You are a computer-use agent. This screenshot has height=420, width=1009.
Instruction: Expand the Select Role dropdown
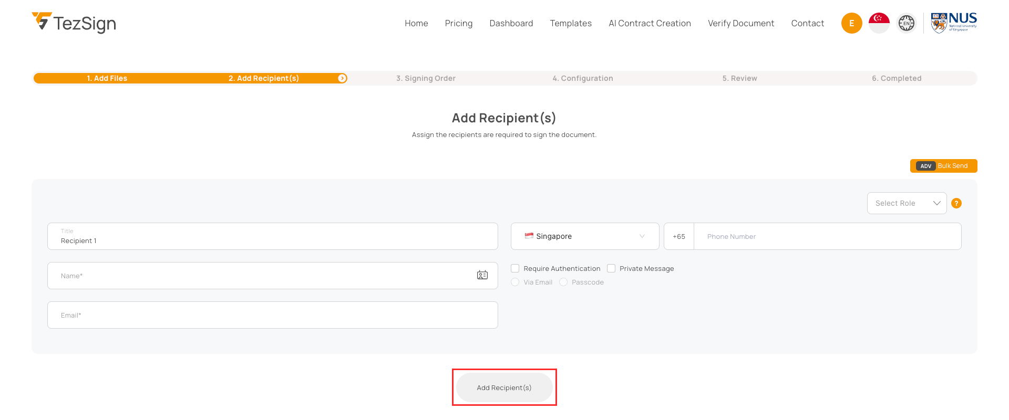tap(907, 203)
